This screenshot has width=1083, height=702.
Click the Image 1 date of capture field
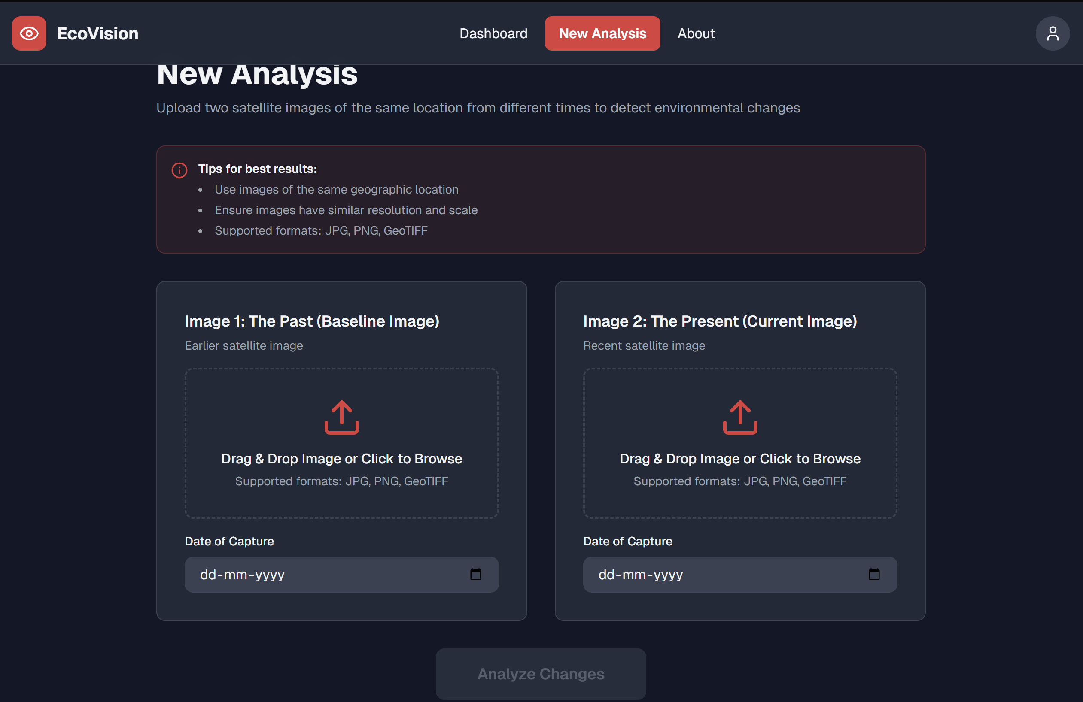pyautogui.click(x=319, y=574)
